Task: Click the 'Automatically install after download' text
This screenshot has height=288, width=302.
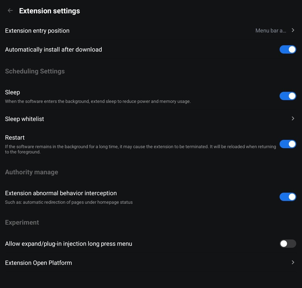Action: (53, 50)
